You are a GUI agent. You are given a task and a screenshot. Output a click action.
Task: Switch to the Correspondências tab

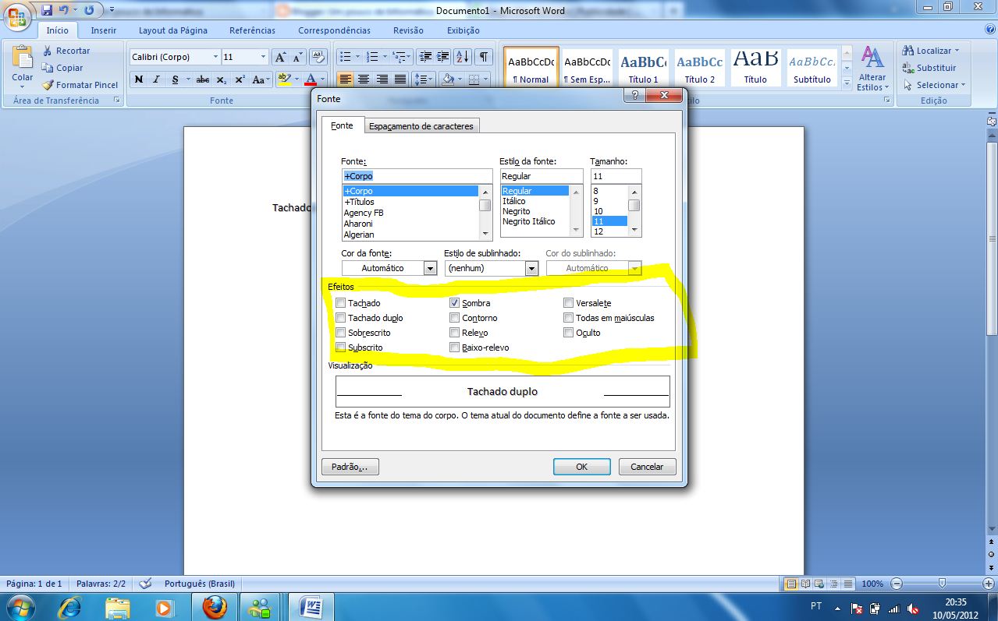[334, 30]
